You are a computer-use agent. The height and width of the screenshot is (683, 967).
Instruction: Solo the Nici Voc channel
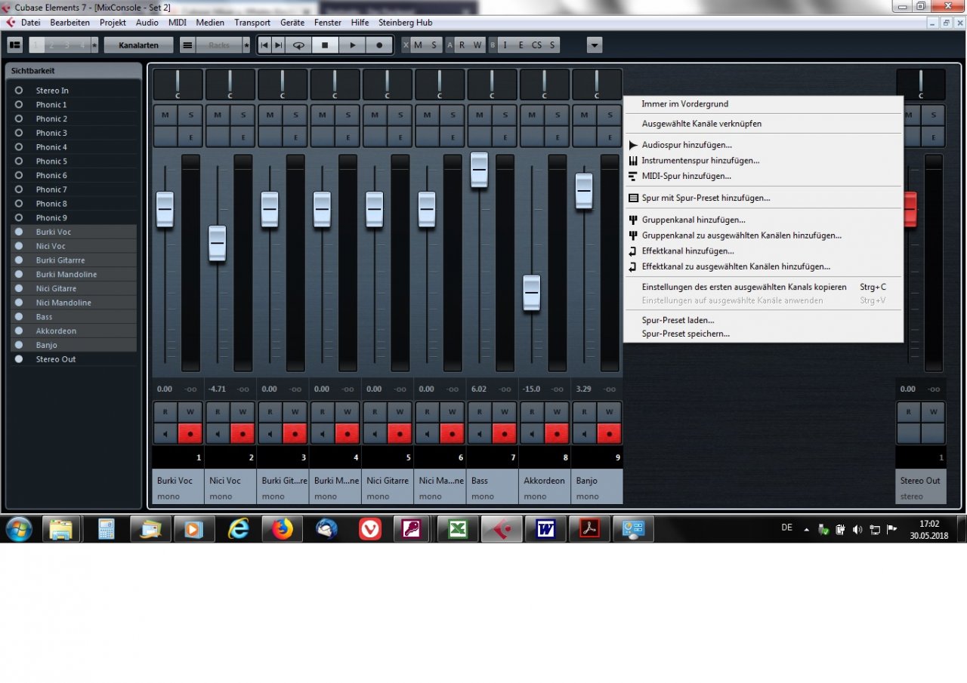click(x=243, y=115)
